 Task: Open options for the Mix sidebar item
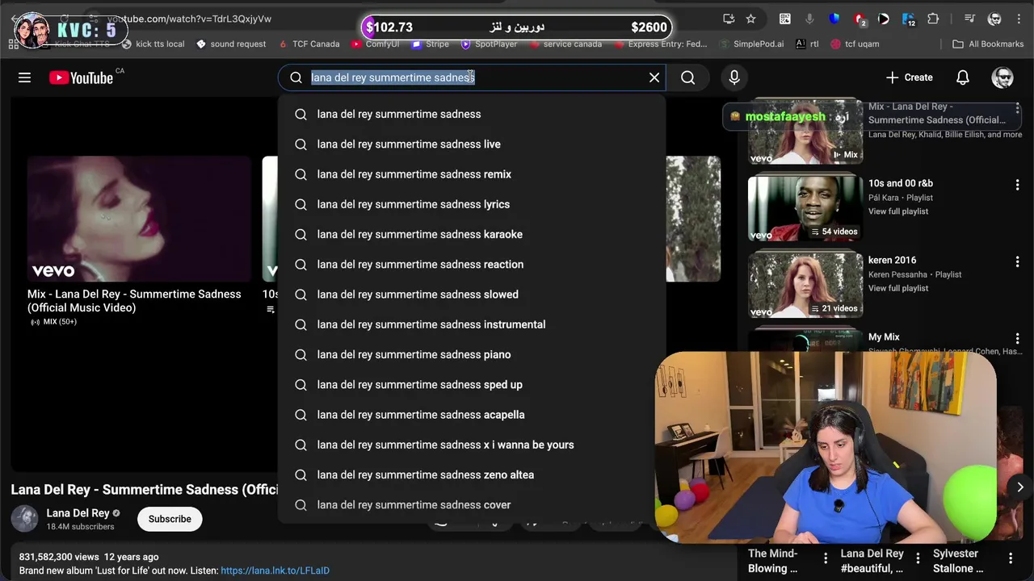pos(1017,109)
